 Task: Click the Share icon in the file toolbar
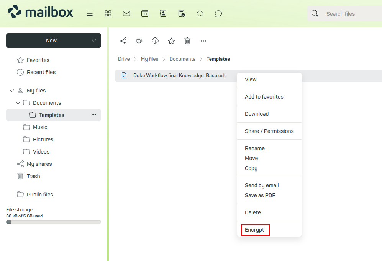123,41
